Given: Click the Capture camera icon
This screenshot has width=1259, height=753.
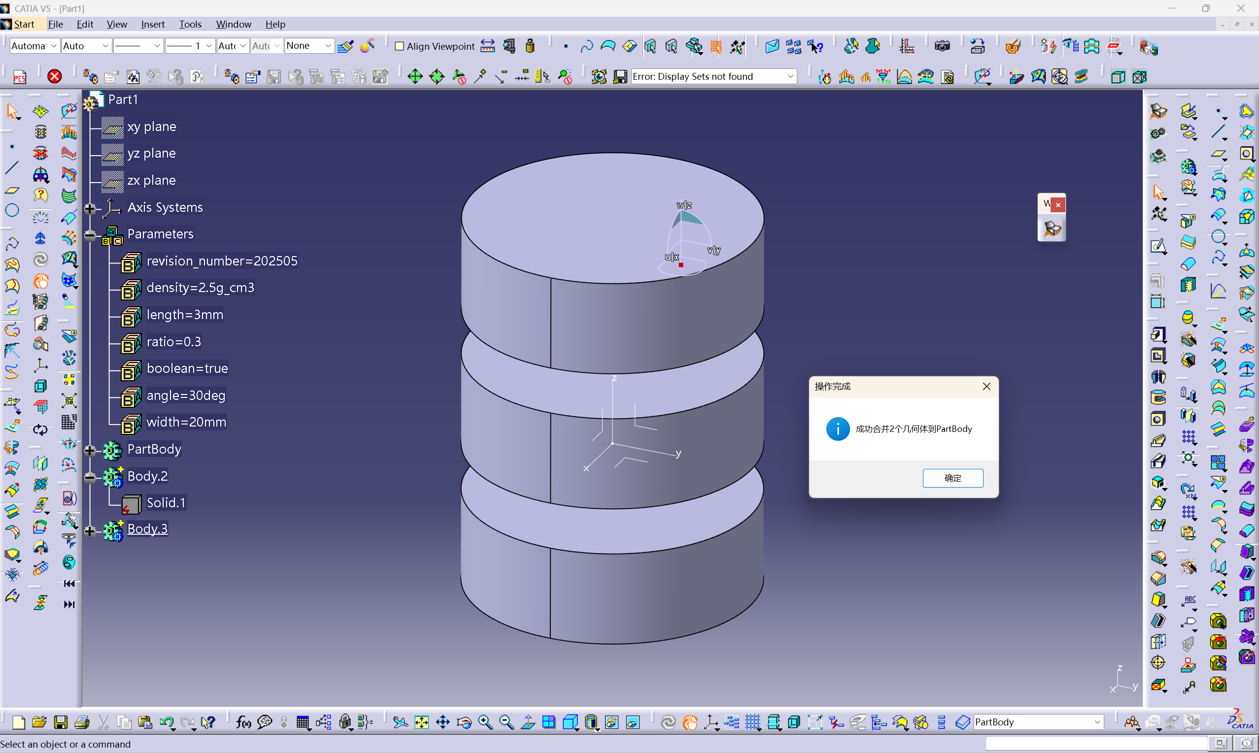Looking at the screenshot, I should coord(942,46).
